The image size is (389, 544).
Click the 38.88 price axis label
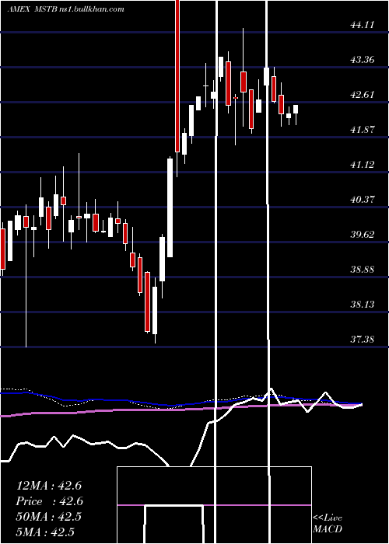363,269
